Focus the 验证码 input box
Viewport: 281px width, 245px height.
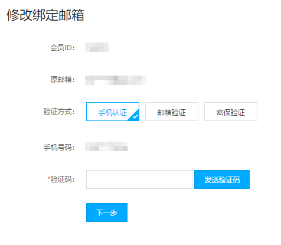coord(139,179)
